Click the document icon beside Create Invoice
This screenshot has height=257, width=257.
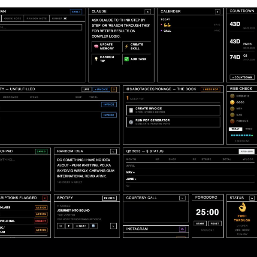pyautogui.click(x=131, y=110)
